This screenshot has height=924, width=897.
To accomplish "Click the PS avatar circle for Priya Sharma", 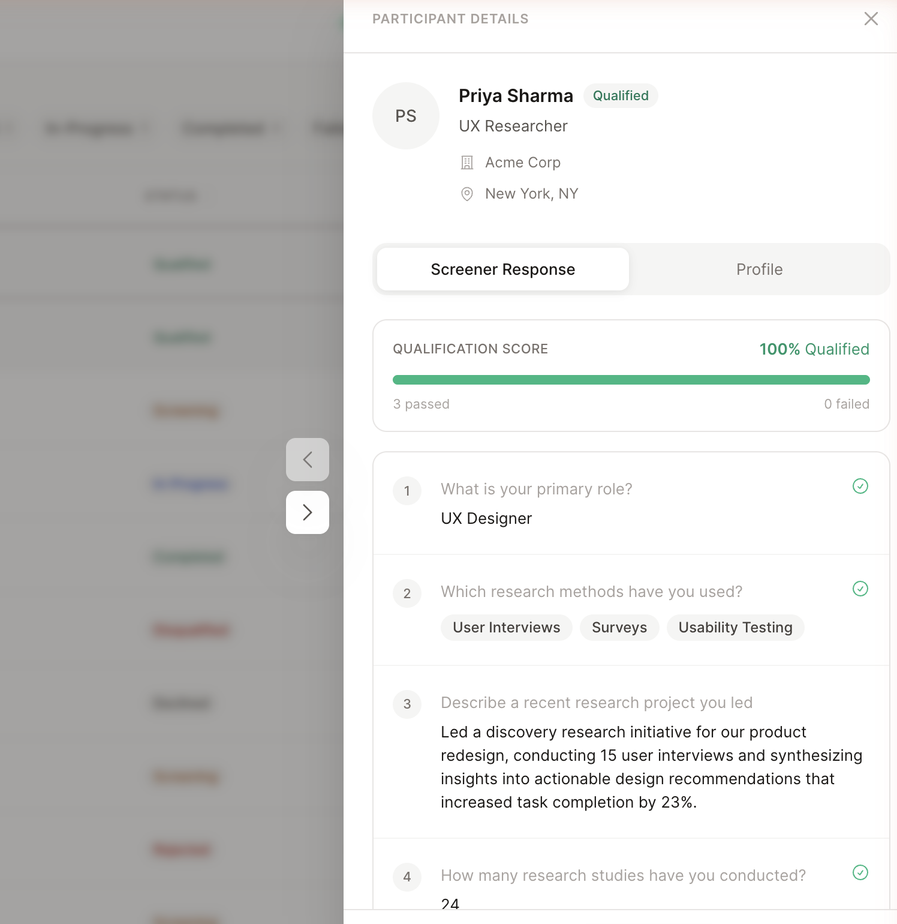I will click(x=406, y=115).
